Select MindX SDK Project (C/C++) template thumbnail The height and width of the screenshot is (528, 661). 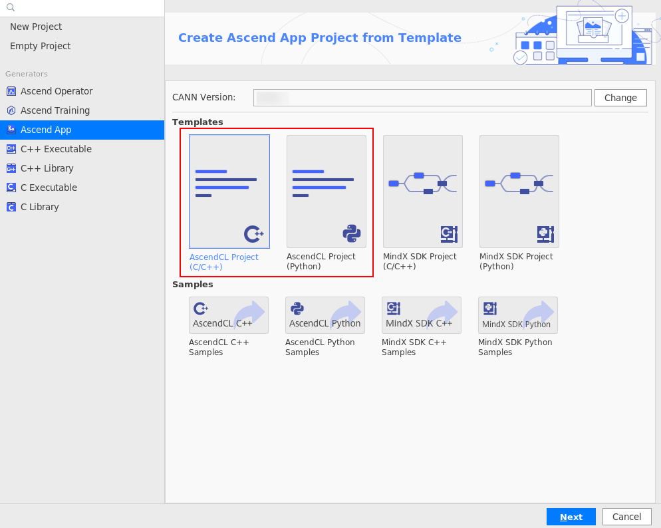point(423,192)
